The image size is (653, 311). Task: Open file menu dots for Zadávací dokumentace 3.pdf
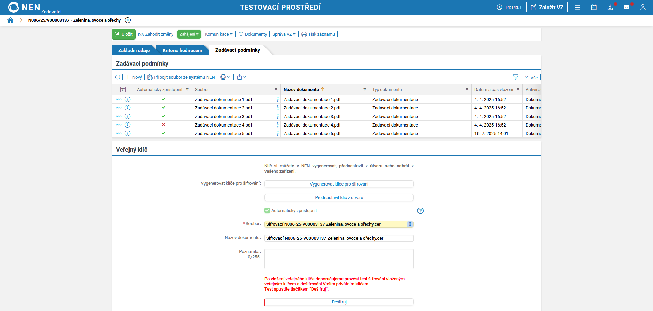pyautogui.click(x=278, y=116)
